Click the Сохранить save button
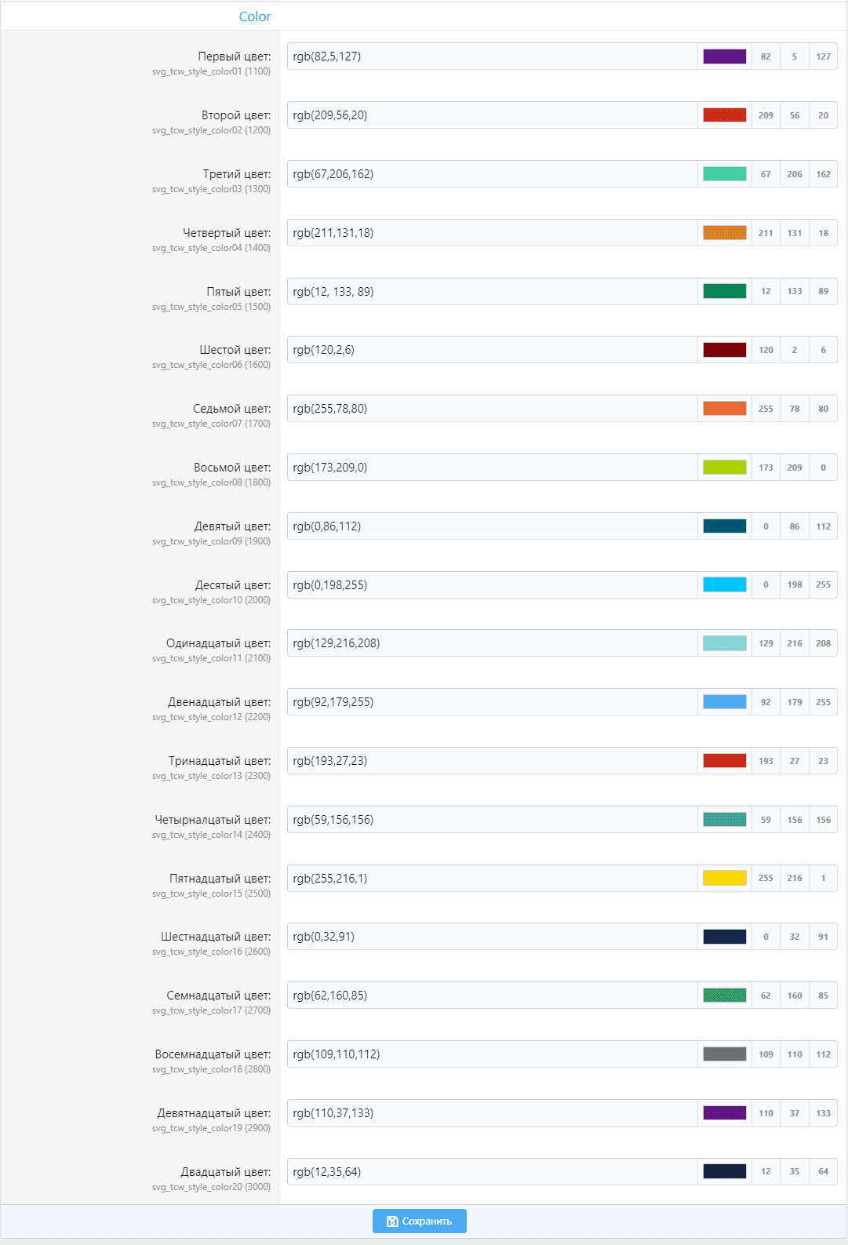Viewport: 848px width, 1245px height. [x=419, y=1221]
